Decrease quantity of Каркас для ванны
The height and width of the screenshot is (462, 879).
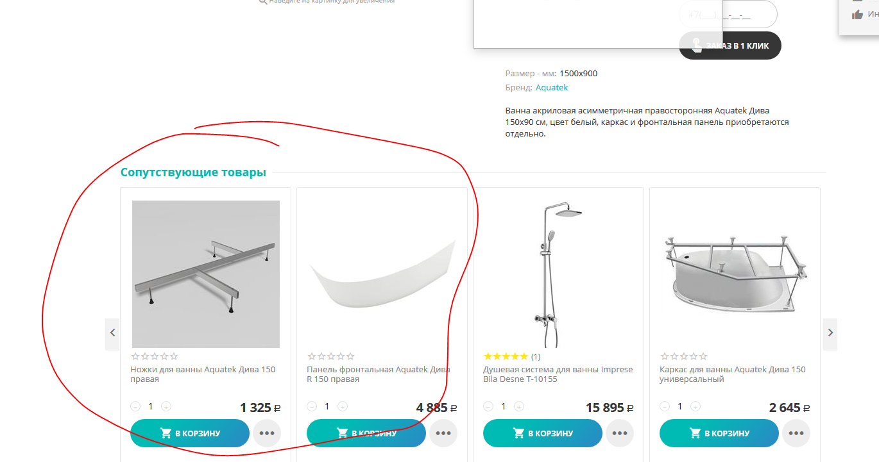click(x=665, y=406)
